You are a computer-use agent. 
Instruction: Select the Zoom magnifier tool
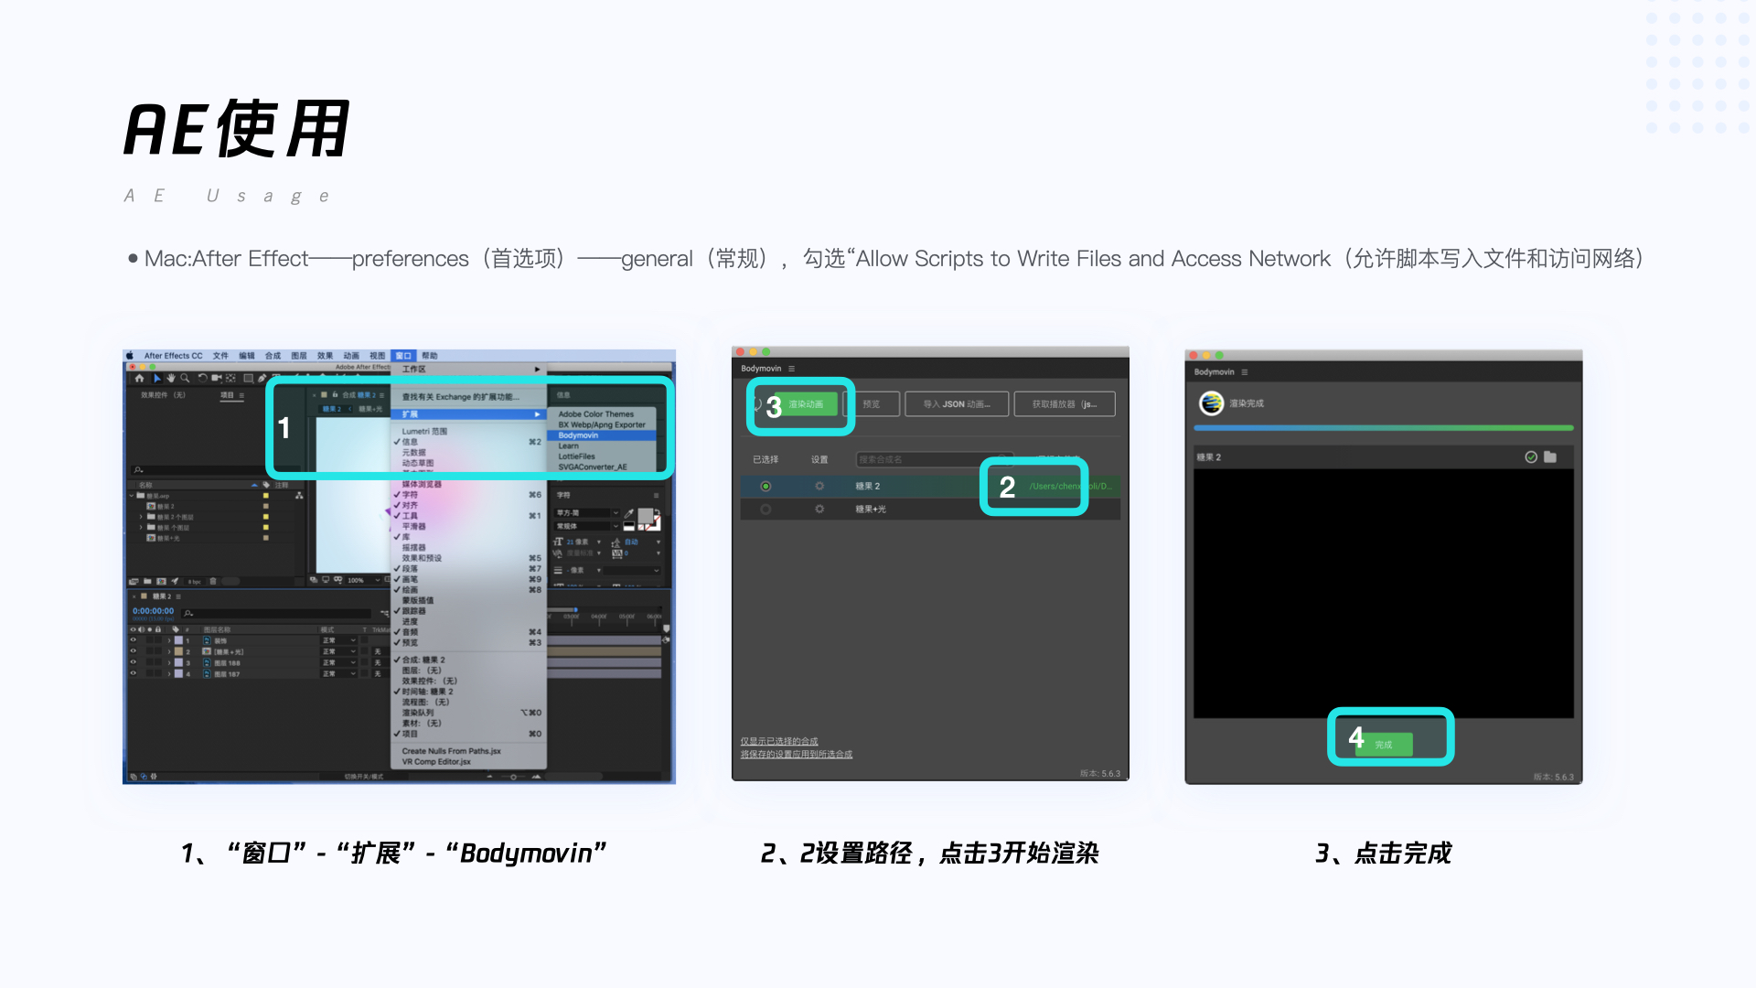185,378
